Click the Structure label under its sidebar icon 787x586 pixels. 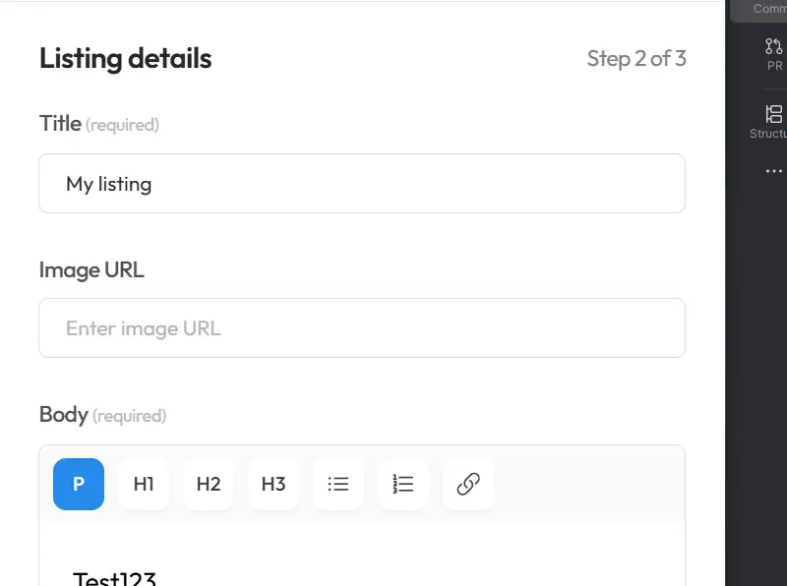point(770,134)
